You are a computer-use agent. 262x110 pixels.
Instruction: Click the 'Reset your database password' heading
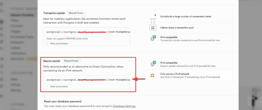(x=62, y=101)
